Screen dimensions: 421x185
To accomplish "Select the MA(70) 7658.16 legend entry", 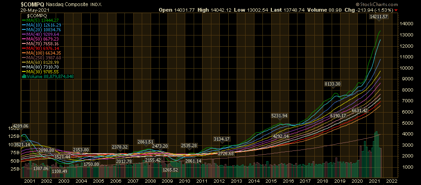I will [x=40, y=44].
